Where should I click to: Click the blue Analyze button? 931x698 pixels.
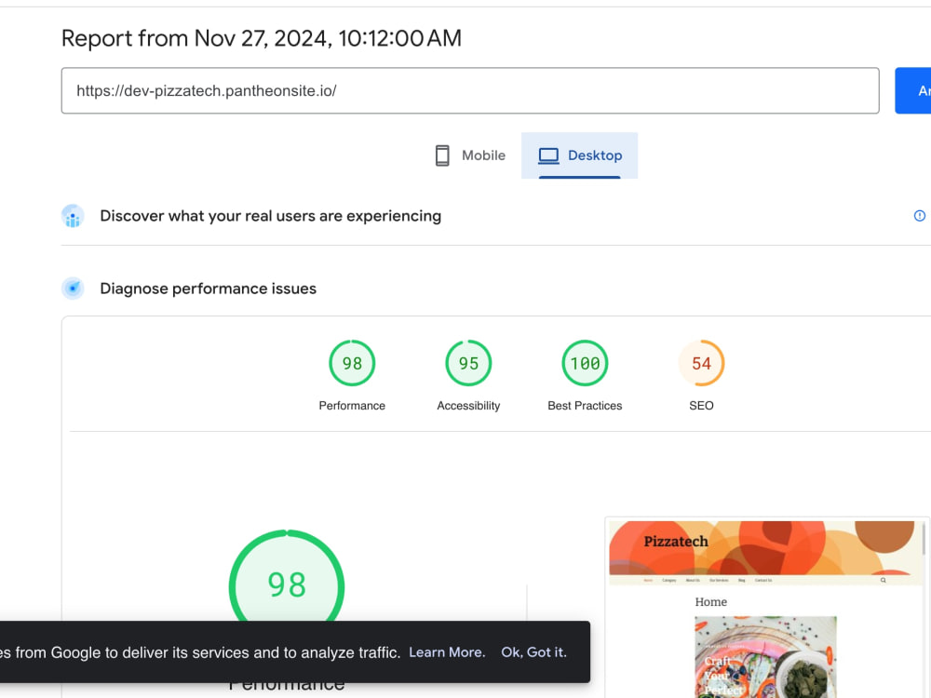pos(913,91)
